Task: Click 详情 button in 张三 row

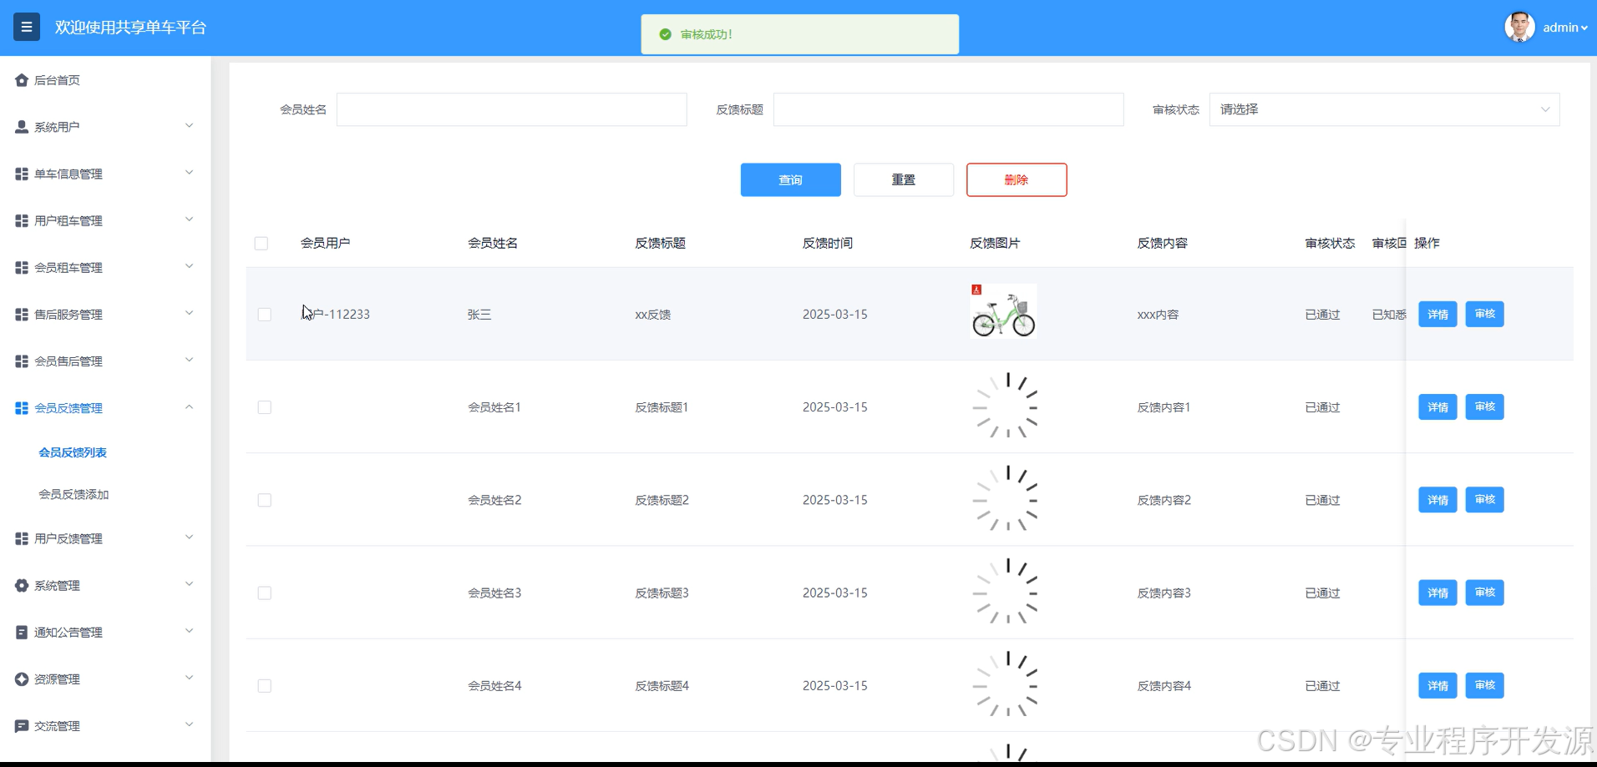Action: pos(1437,314)
